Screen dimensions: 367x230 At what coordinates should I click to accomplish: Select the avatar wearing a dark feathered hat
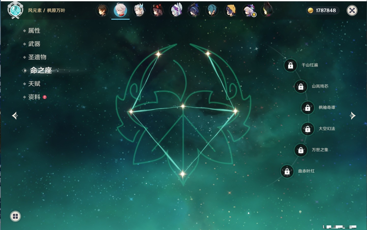click(194, 10)
